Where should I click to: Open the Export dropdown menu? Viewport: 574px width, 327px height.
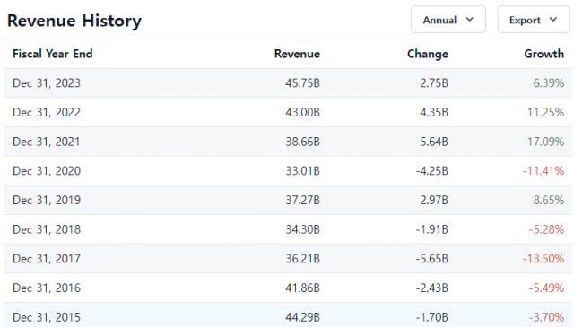(x=533, y=20)
